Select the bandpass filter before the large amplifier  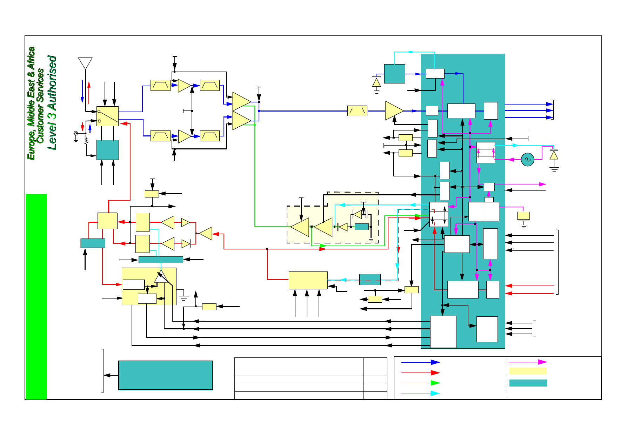click(x=357, y=111)
